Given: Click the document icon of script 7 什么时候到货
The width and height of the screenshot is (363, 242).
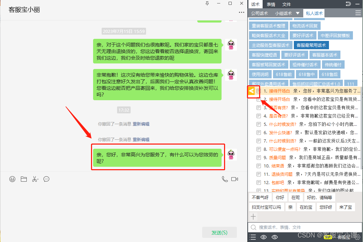Looking at the screenshot, I should (x=258, y=141).
